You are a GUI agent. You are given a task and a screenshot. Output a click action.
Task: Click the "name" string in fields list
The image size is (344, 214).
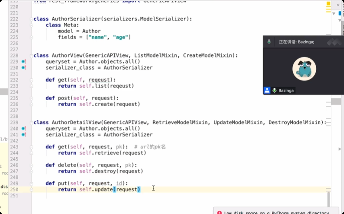tap(98, 37)
